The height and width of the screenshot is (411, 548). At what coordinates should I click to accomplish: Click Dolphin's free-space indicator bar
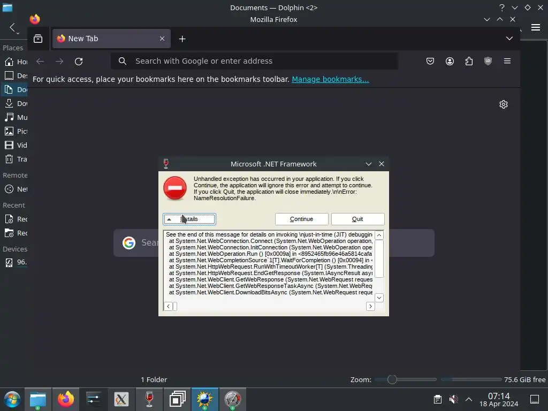[471, 379]
